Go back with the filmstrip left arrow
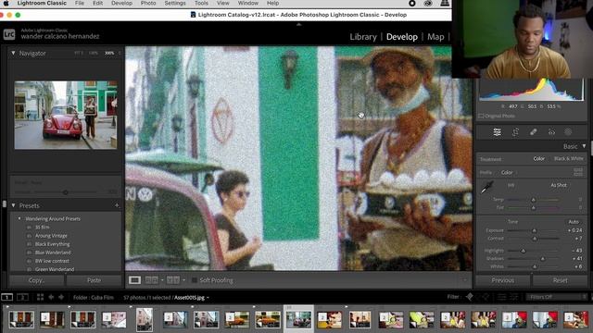593x333 pixels. (x=51, y=297)
